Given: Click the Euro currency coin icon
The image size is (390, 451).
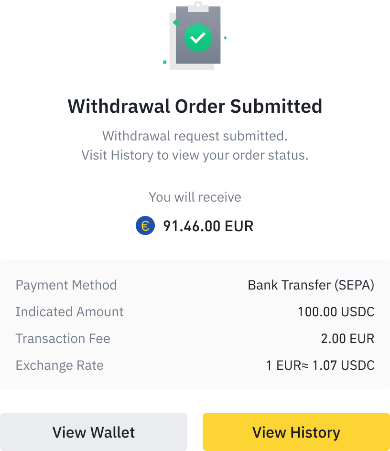Looking at the screenshot, I should [145, 225].
